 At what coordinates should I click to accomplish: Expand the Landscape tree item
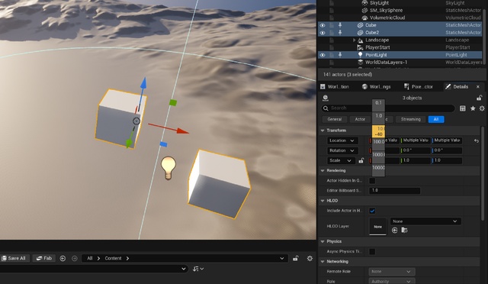coord(354,40)
